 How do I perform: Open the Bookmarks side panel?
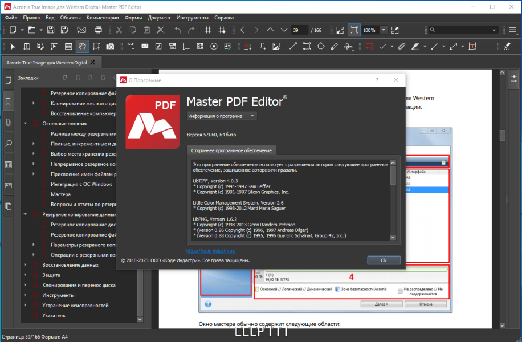tap(9, 101)
